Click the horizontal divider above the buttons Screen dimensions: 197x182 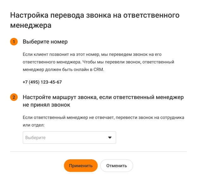click(x=98, y=151)
